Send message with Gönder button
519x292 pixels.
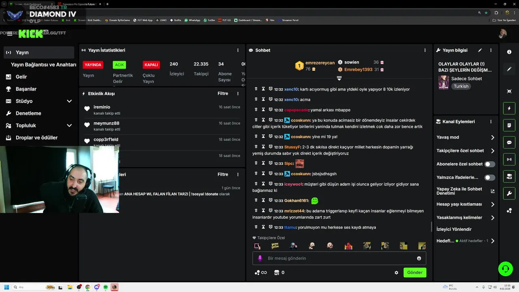click(x=415, y=273)
